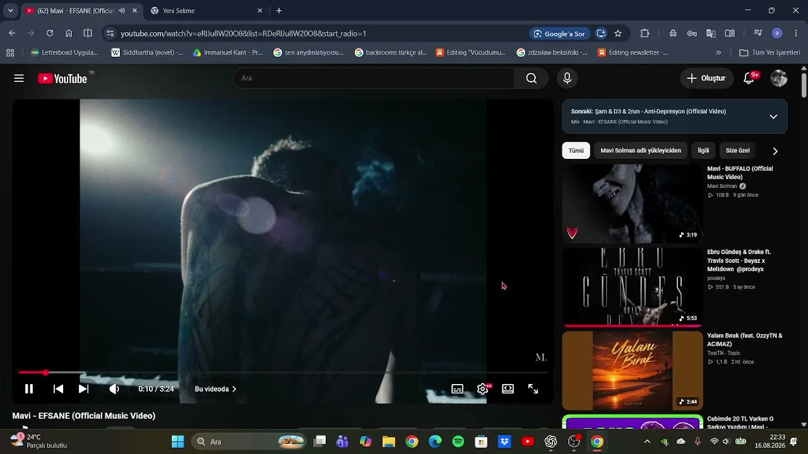808x454 pixels.
Task: Click the YouTube magnifier search button
Action: 532,78
